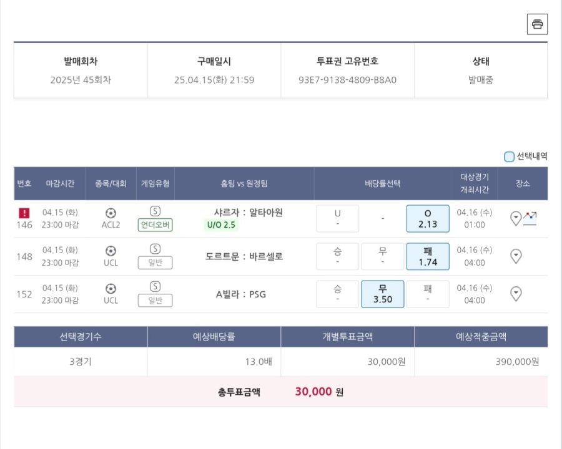Image resolution: width=562 pixels, height=449 pixels.
Task: Click the 배당률선택 column header
Action: [x=382, y=183]
